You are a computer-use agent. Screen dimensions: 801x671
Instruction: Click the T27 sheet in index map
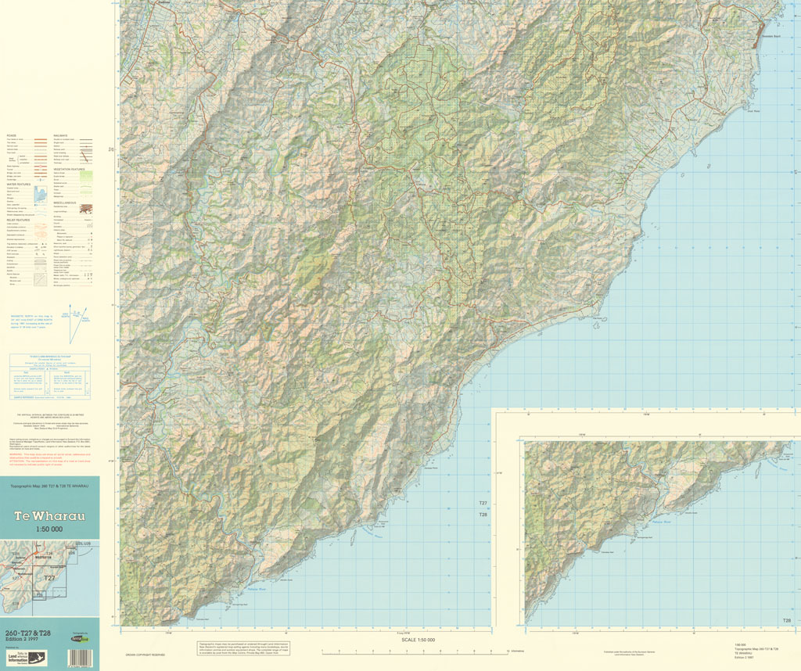(x=49, y=578)
